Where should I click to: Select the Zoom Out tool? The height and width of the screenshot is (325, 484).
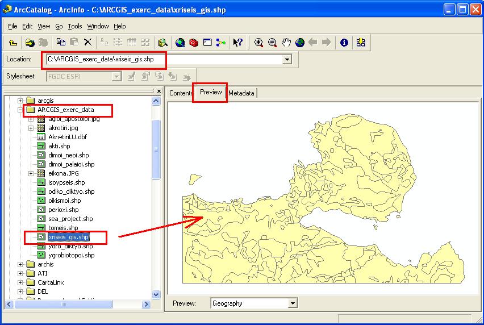click(272, 42)
